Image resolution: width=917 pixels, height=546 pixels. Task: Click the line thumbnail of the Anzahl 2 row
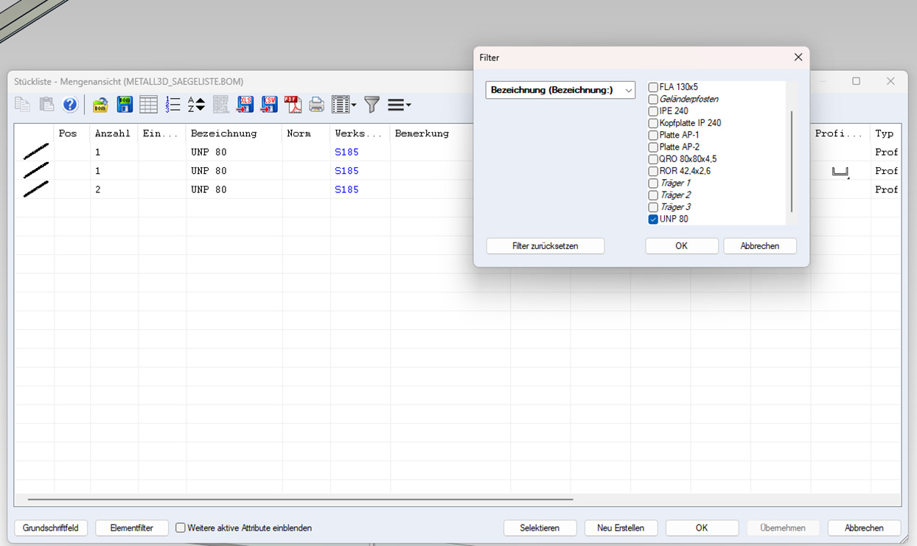click(x=35, y=189)
